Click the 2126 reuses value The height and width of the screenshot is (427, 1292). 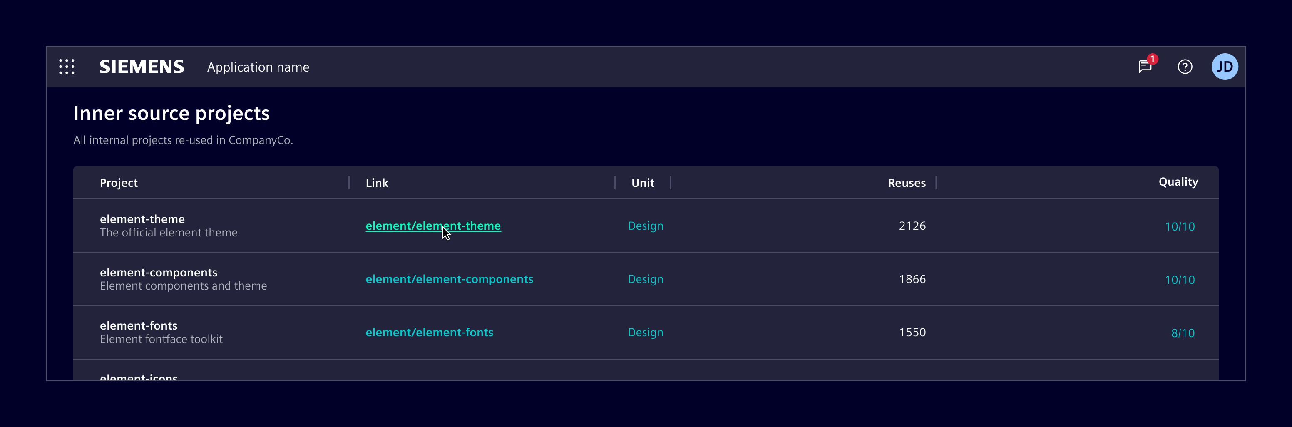click(912, 226)
